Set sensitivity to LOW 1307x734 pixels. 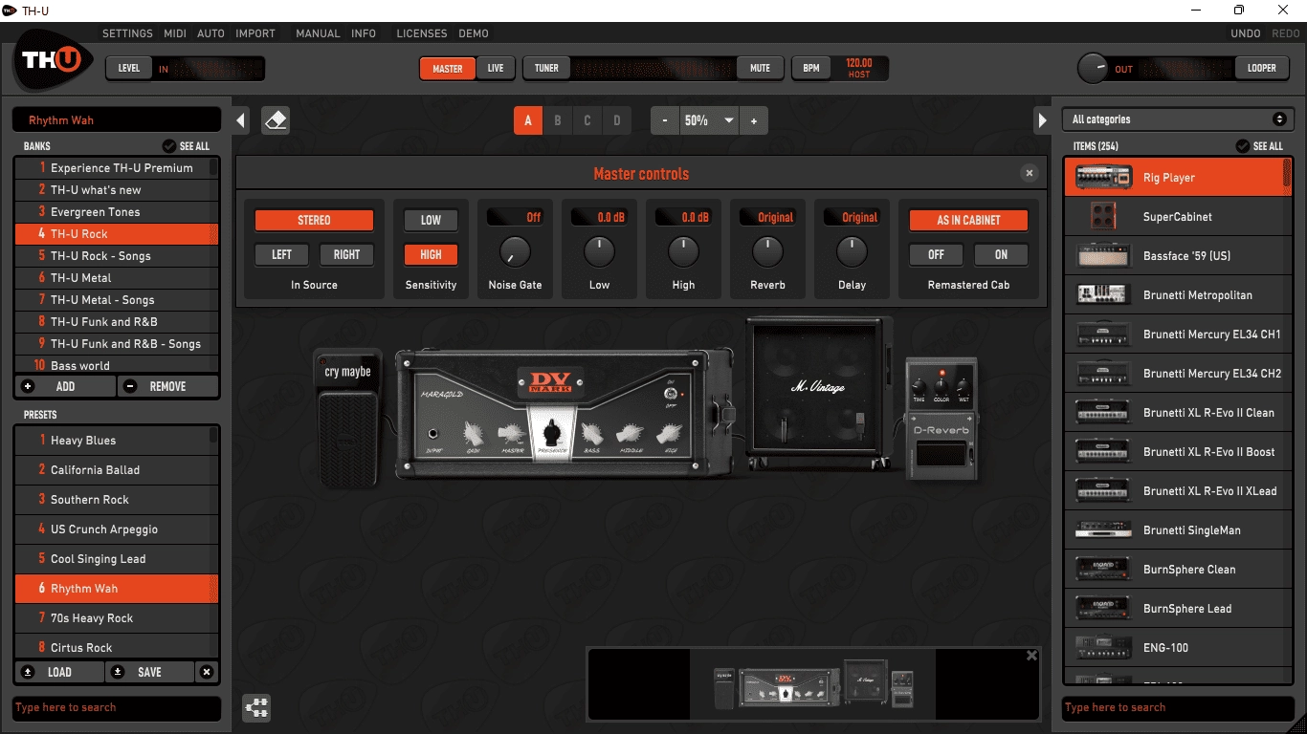coord(431,220)
